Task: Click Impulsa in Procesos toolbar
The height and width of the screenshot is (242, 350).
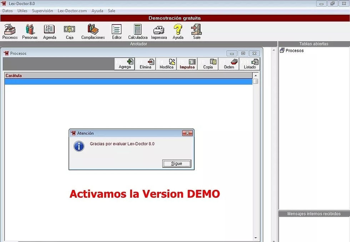Action: [187, 64]
